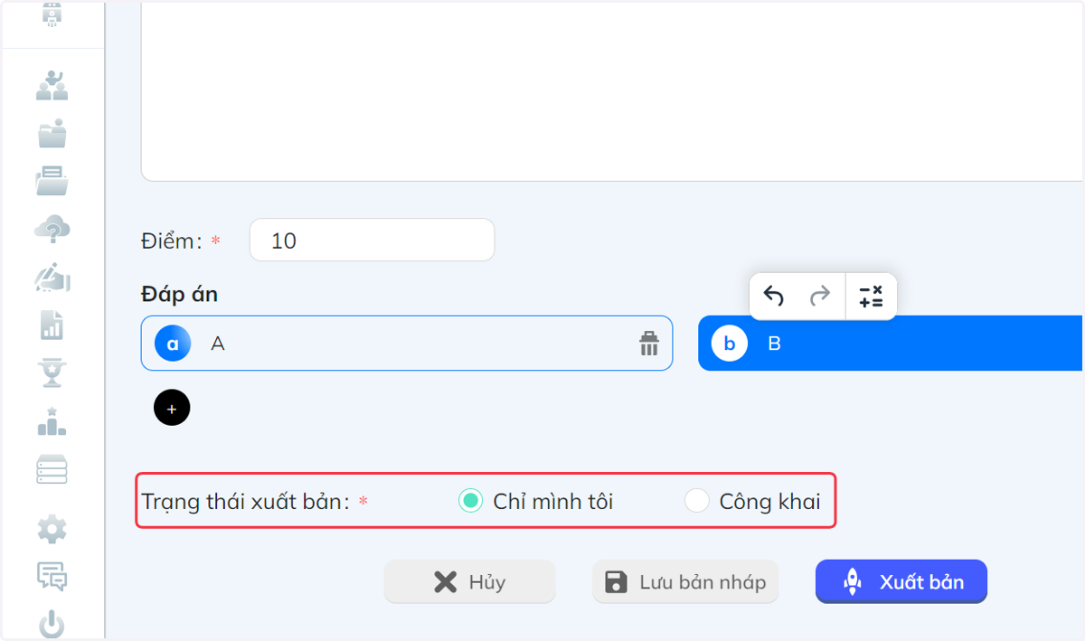1085x641 pixels.
Task: Focus the Điểm score input field
Action: [x=373, y=240]
